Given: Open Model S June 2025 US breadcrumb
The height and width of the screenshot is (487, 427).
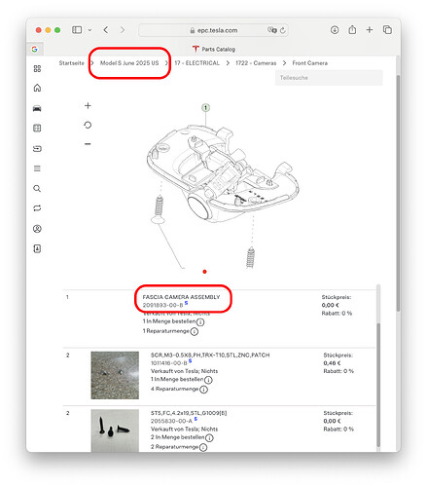Looking at the screenshot, I should click(x=129, y=63).
